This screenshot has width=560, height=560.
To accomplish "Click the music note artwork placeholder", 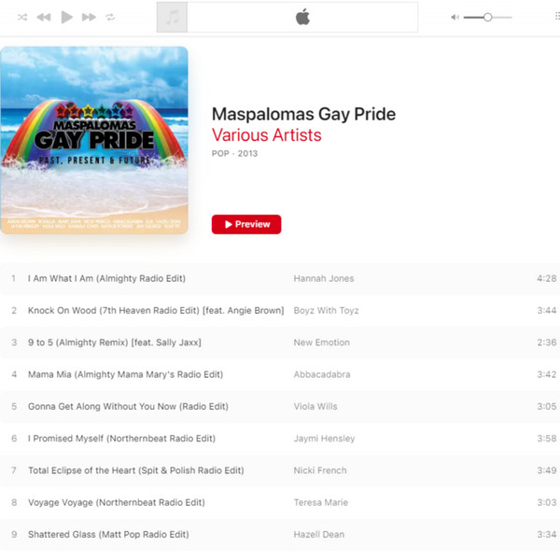I will (172, 17).
